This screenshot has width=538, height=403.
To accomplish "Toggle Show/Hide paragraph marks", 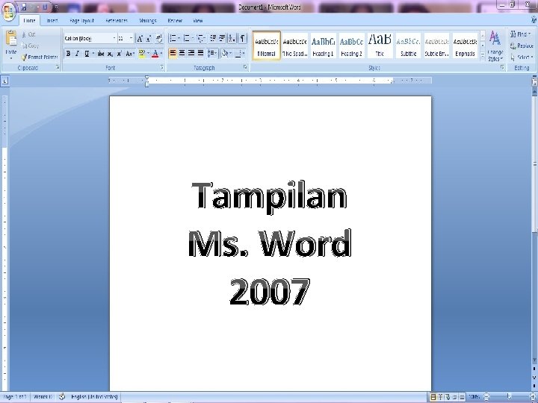I will 242,38.
